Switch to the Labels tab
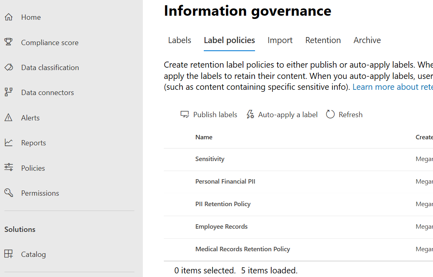 (x=180, y=40)
